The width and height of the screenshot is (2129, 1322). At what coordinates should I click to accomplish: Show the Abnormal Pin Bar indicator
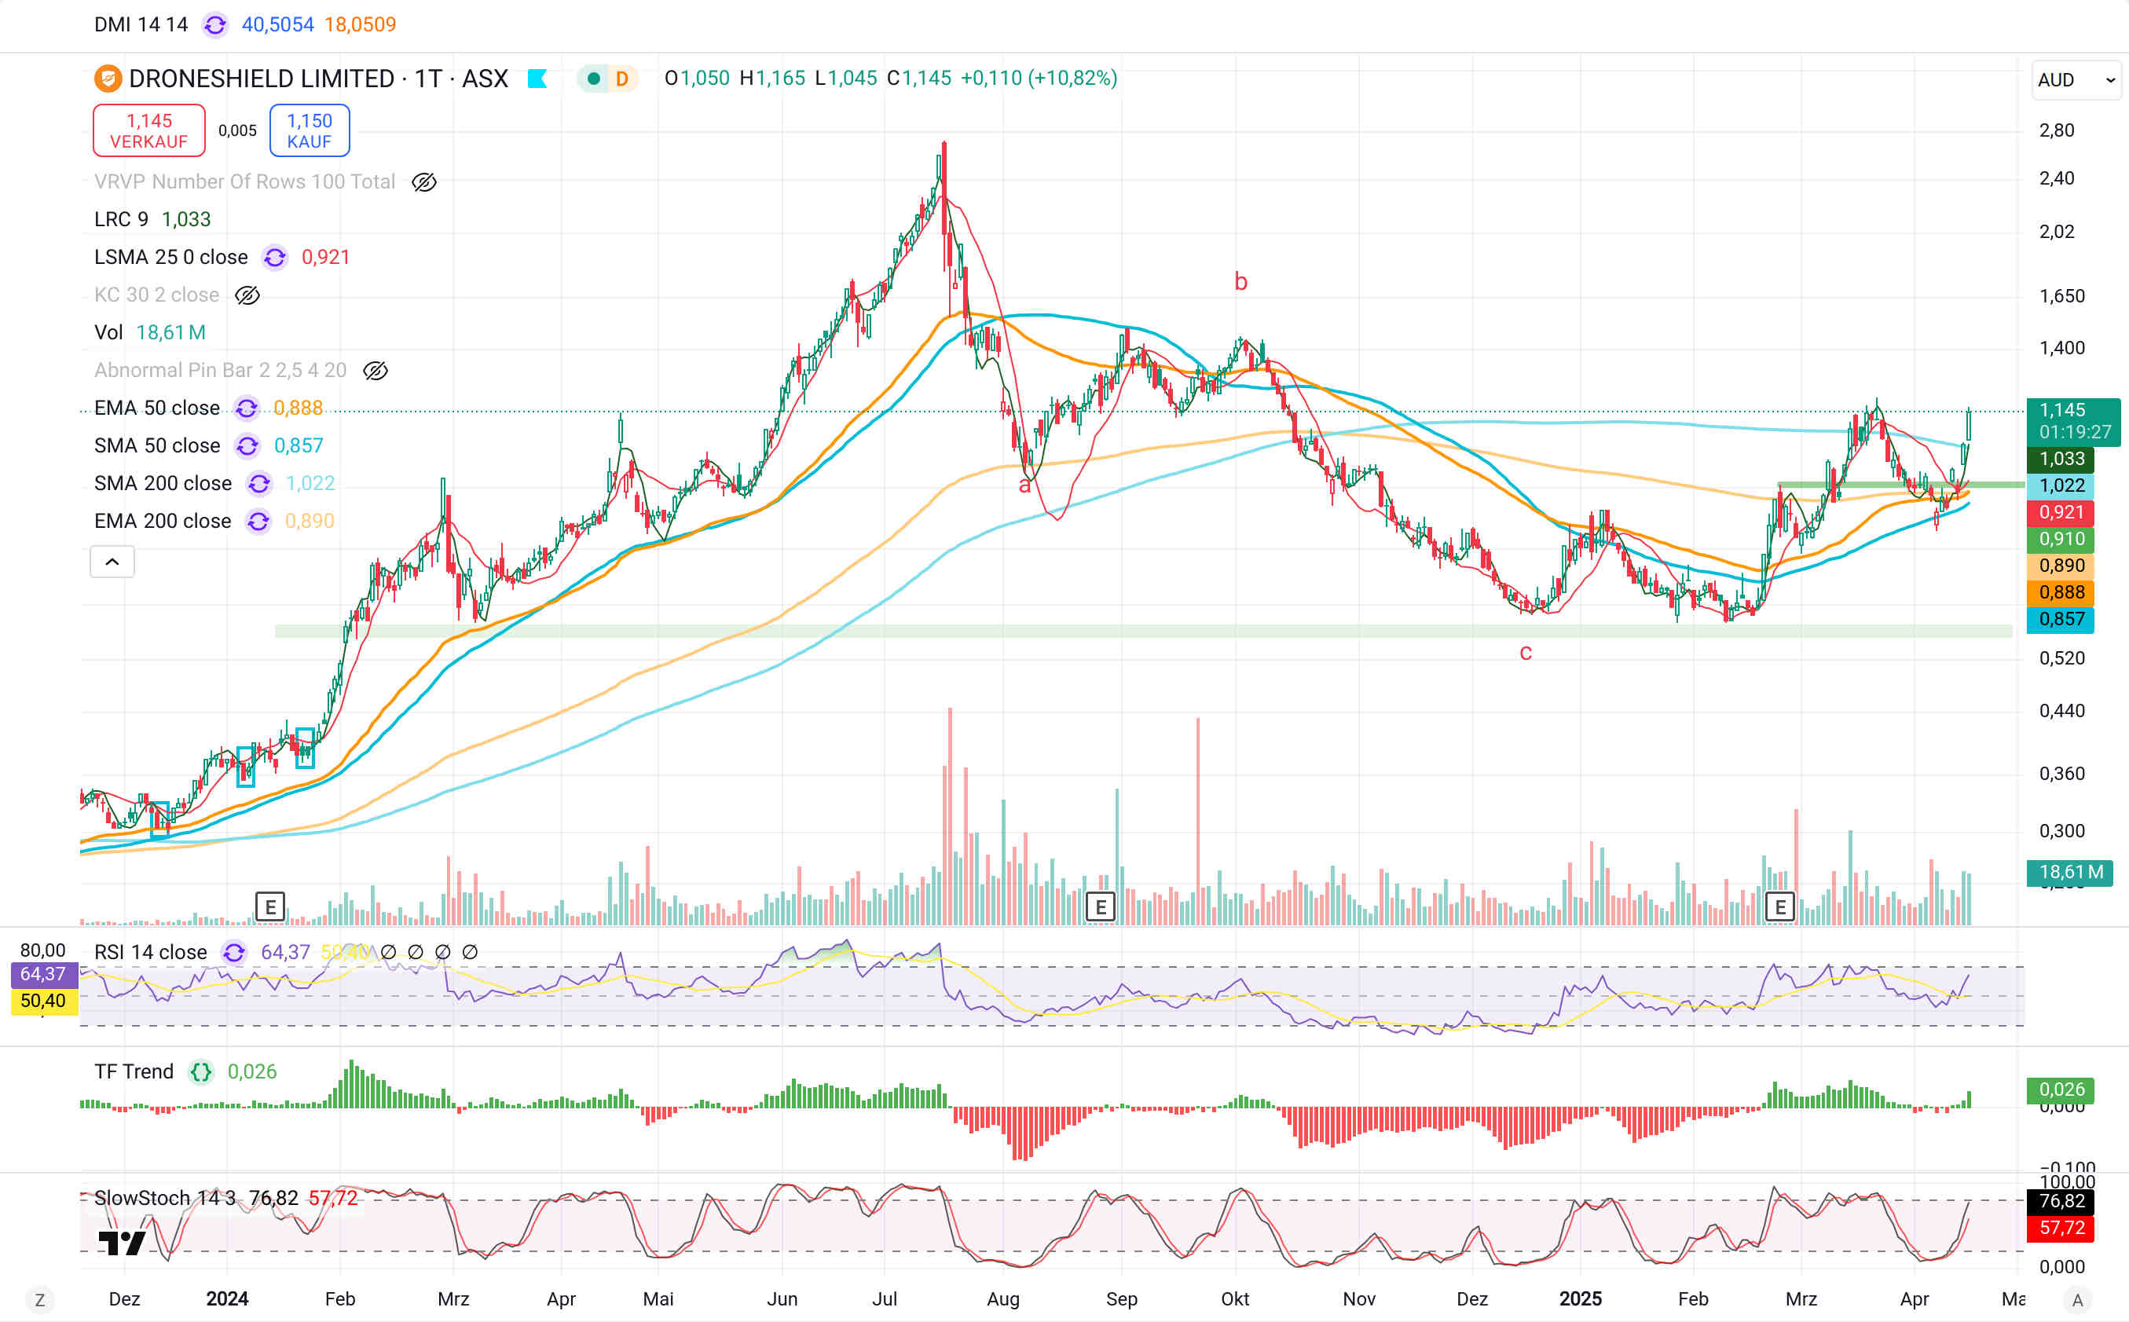(375, 371)
